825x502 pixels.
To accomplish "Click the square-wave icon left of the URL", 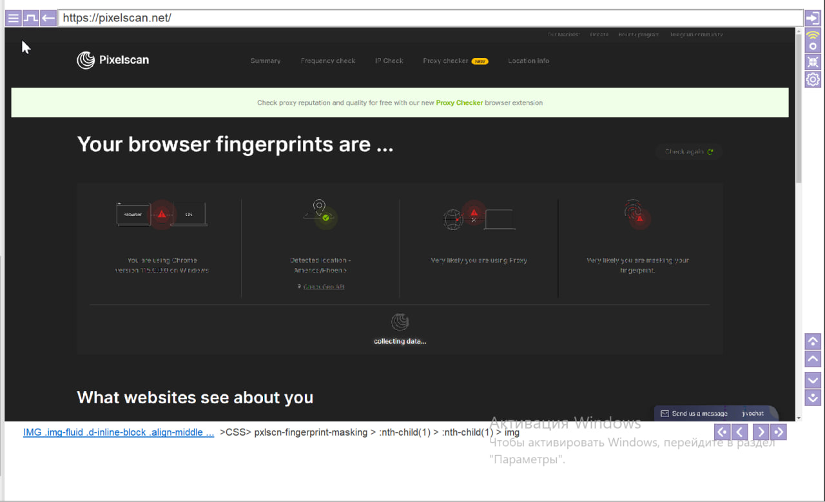I will (30, 18).
